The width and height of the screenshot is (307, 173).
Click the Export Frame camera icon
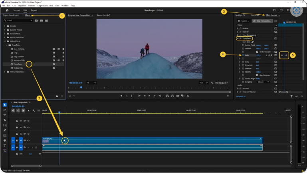point(177,96)
